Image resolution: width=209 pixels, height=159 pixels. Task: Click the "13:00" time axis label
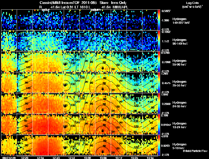tap(88, 158)
